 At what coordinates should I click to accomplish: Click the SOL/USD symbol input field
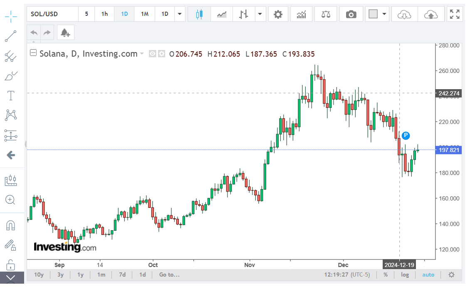coord(52,14)
